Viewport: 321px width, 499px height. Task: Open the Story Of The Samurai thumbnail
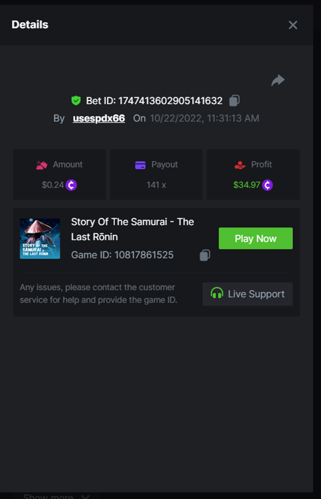coord(40,239)
